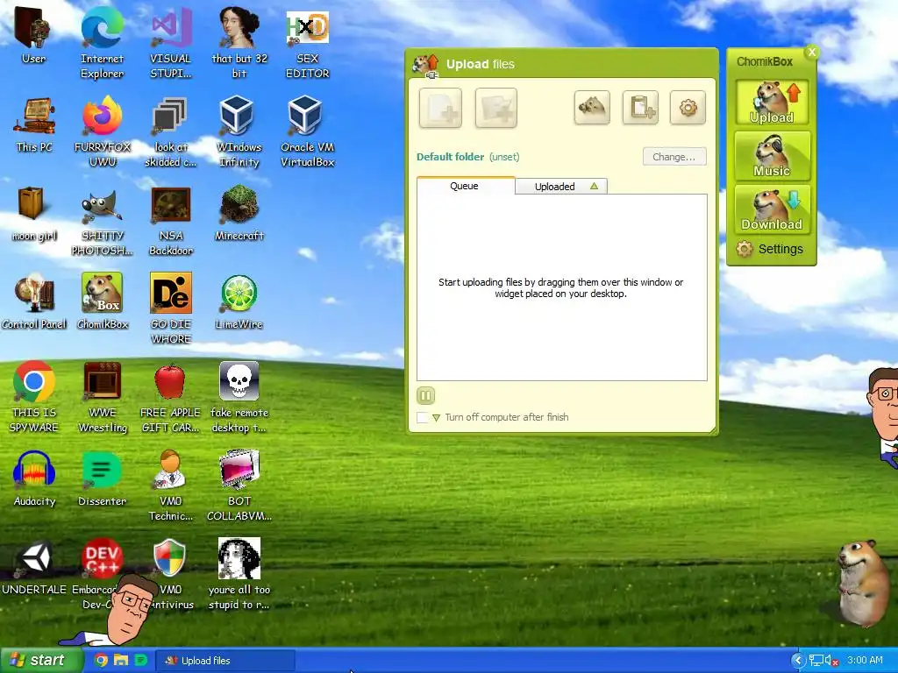Switch to the Uploaded tab
The image size is (898, 673).
561,187
